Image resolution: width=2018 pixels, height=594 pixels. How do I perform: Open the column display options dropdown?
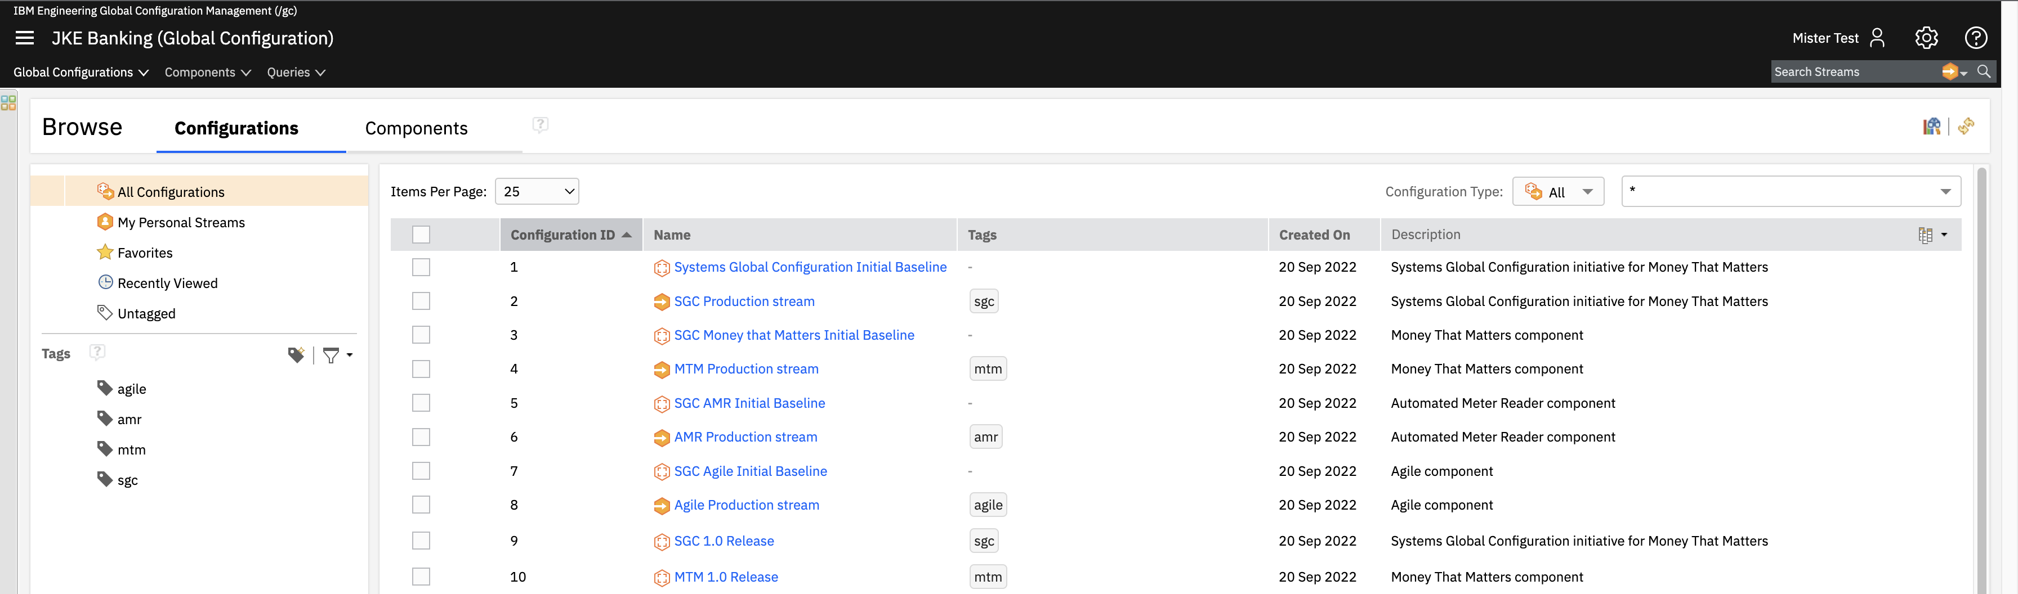tap(1932, 235)
